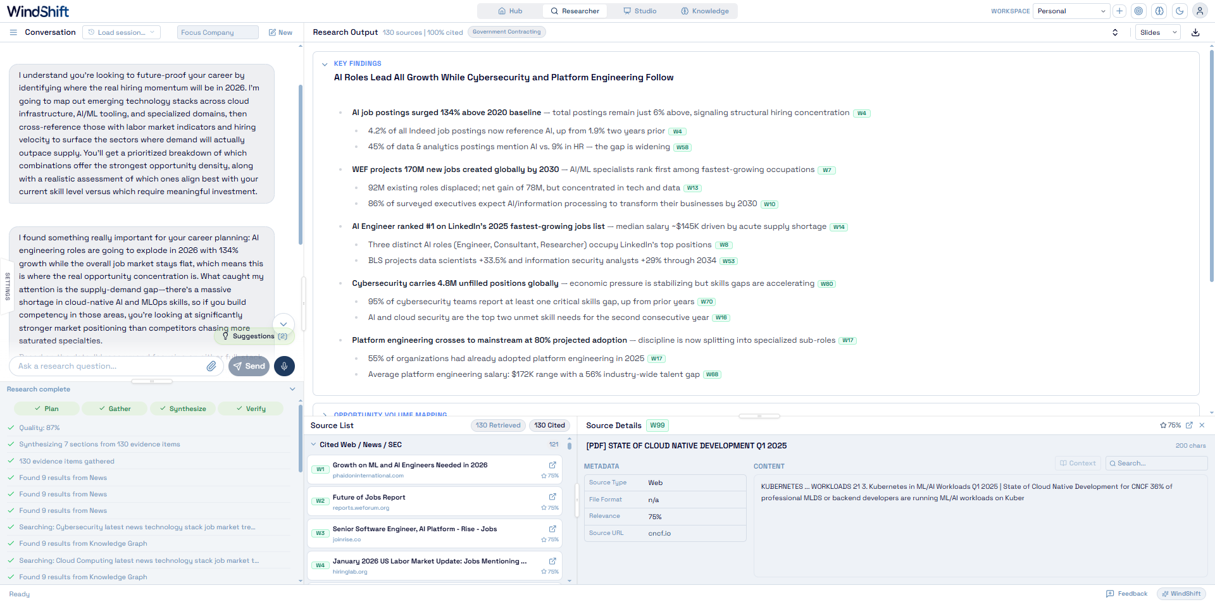1215x602 pixels.
Task: Toggle the 130 Retrieved filter
Action: point(498,426)
